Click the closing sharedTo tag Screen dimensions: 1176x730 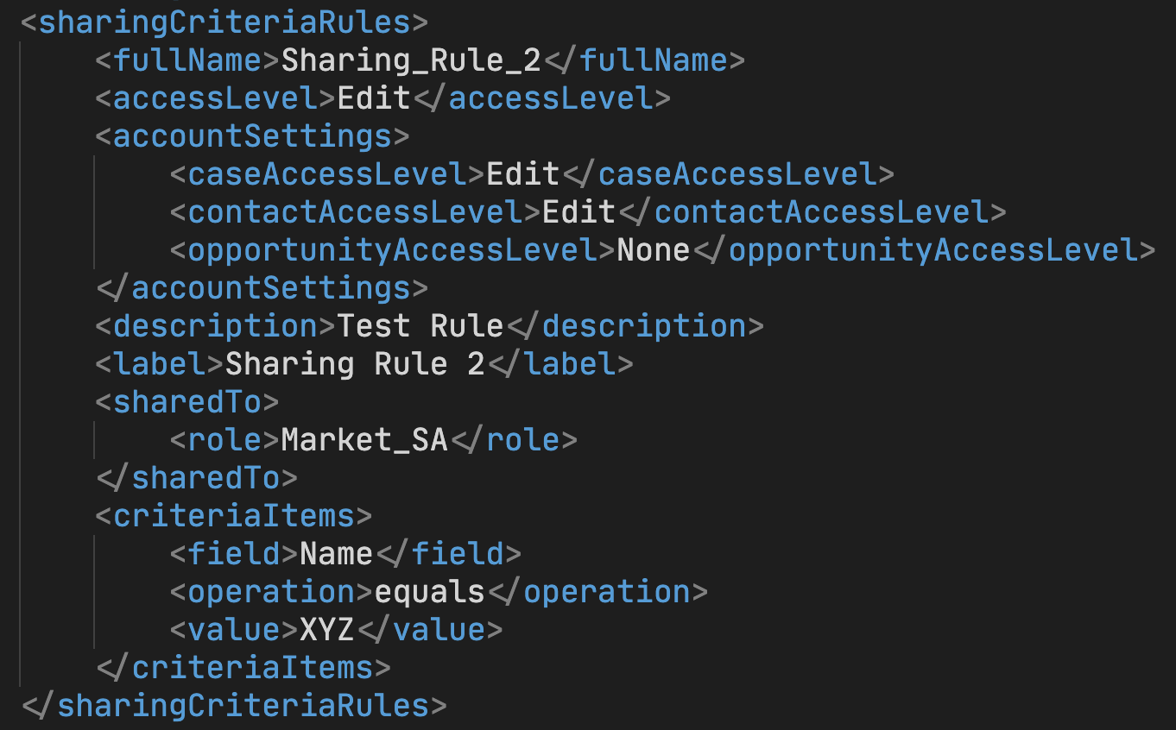(197, 478)
